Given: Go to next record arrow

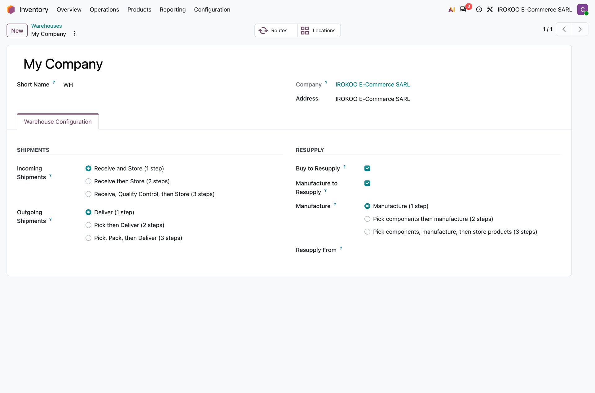Looking at the screenshot, I should coord(580,29).
